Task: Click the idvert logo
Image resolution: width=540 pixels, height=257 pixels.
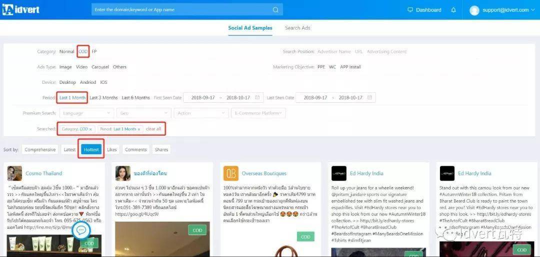Action: pyautogui.click(x=20, y=9)
